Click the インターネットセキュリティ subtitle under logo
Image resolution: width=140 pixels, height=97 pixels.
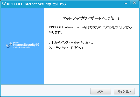pos(22,47)
